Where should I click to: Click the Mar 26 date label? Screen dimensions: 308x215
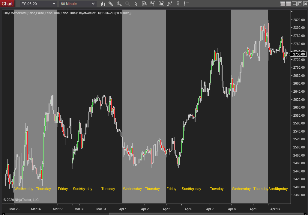(x=36, y=209)
